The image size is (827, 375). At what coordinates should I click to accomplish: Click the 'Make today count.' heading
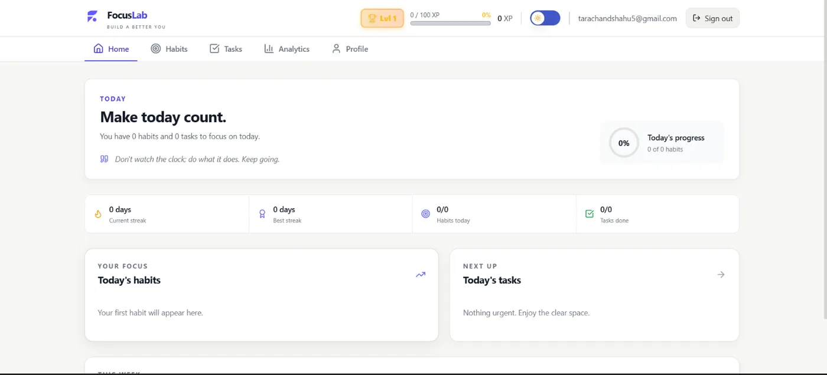point(163,117)
